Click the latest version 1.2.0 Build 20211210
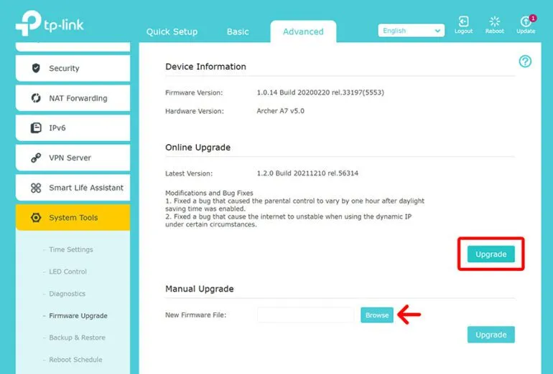The height and width of the screenshot is (374, 553). pos(307,173)
